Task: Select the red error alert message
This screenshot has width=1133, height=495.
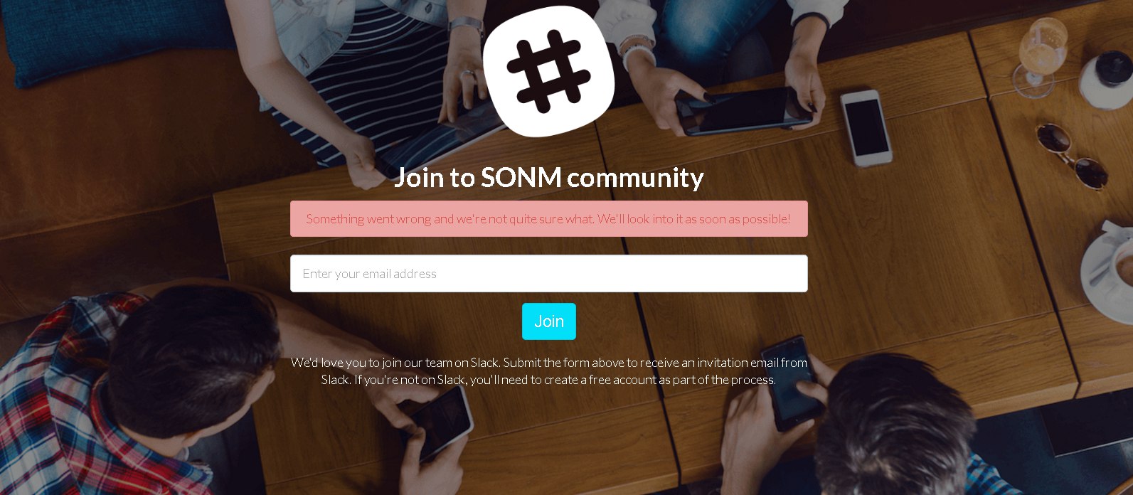Action: coord(548,218)
